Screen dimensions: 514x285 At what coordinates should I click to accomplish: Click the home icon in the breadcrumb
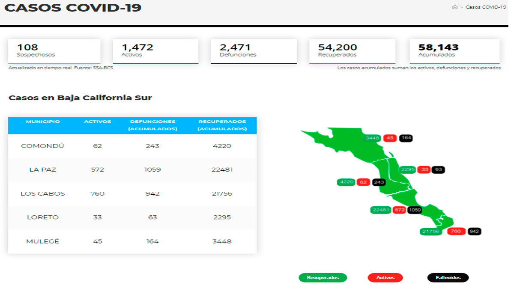tap(454, 7)
